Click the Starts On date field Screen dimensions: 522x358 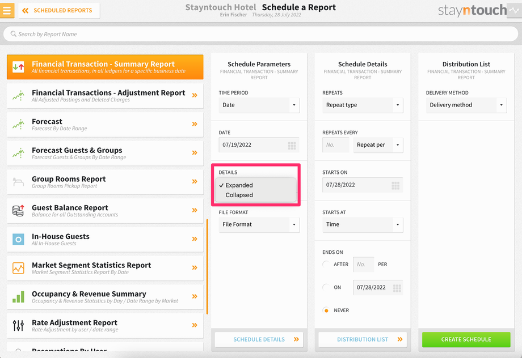tap(363, 185)
